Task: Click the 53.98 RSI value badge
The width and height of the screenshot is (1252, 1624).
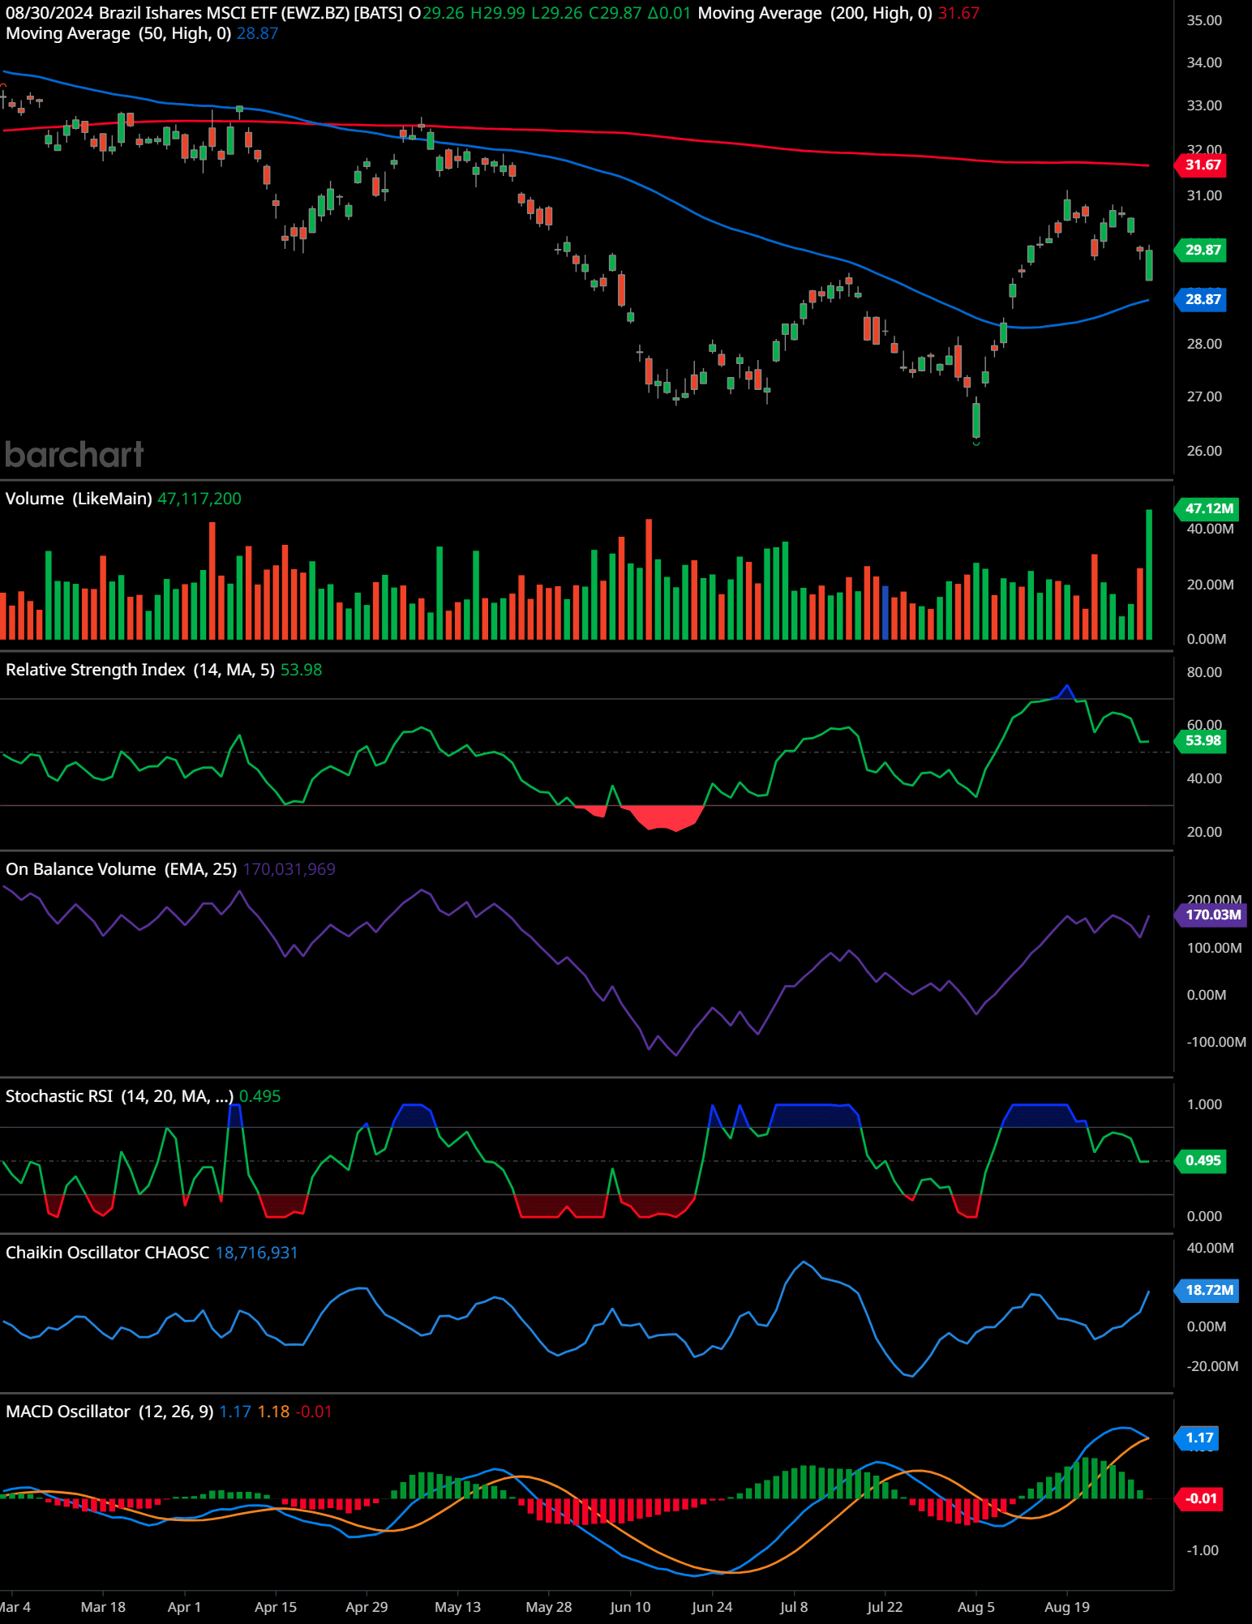Action: [x=1202, y=740]
